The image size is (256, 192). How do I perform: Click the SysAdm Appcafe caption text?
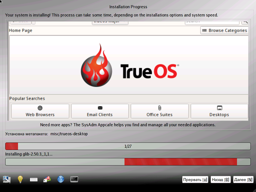(128, 125)
